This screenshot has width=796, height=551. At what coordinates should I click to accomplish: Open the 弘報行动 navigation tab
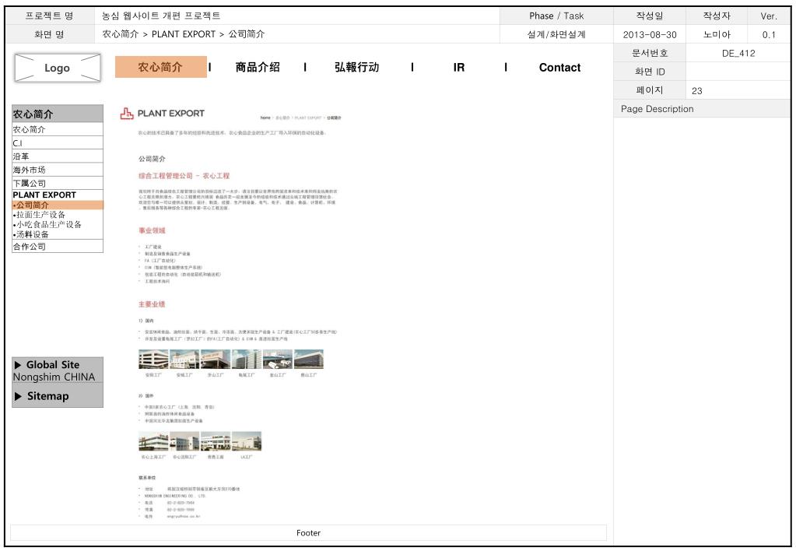click(x=356, y=67)
